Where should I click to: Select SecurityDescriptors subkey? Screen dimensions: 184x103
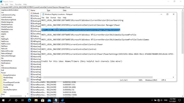click(x=10, y=90)
